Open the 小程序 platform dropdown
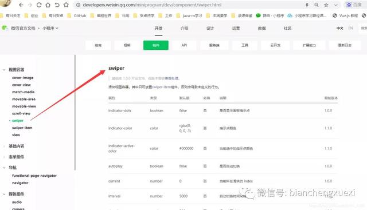The image size is (367, 210). click(50, 28)
